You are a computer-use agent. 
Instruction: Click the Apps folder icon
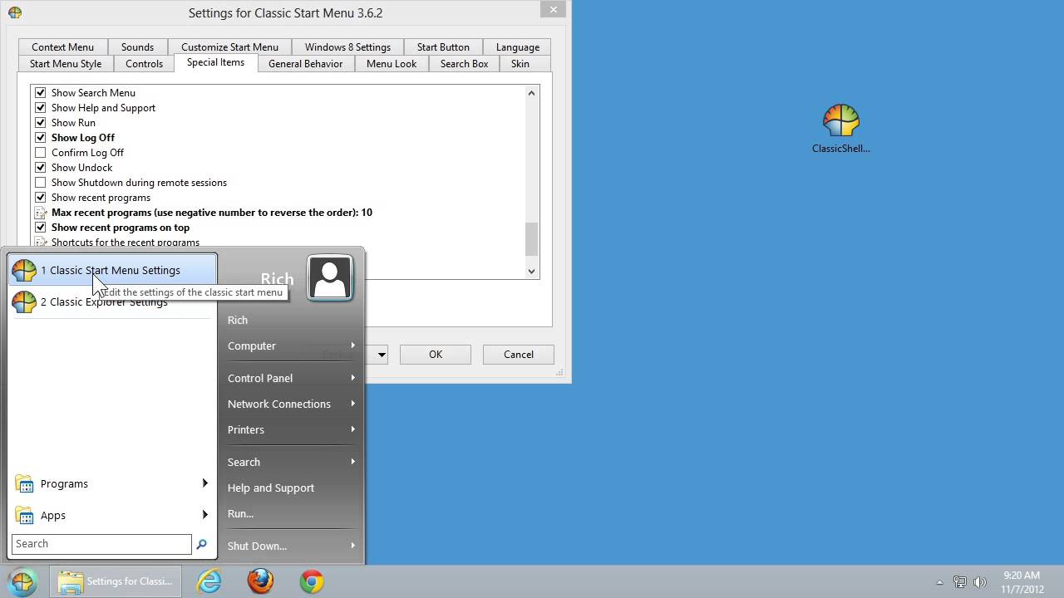25,516
